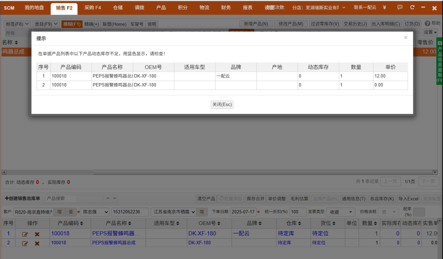Click the 帮助 help question-mark icon

[427, 23]
